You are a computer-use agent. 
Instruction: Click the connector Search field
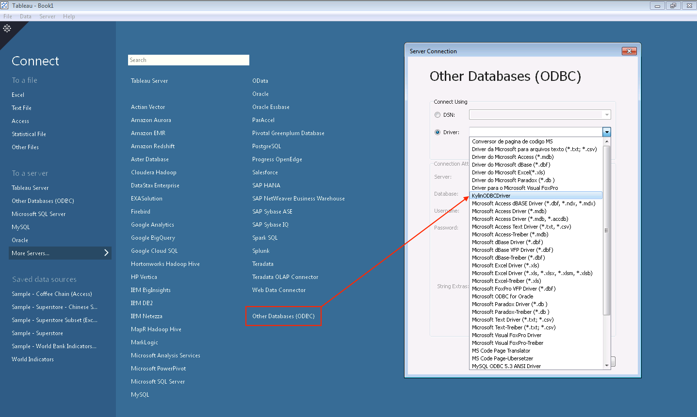(188, 60)
